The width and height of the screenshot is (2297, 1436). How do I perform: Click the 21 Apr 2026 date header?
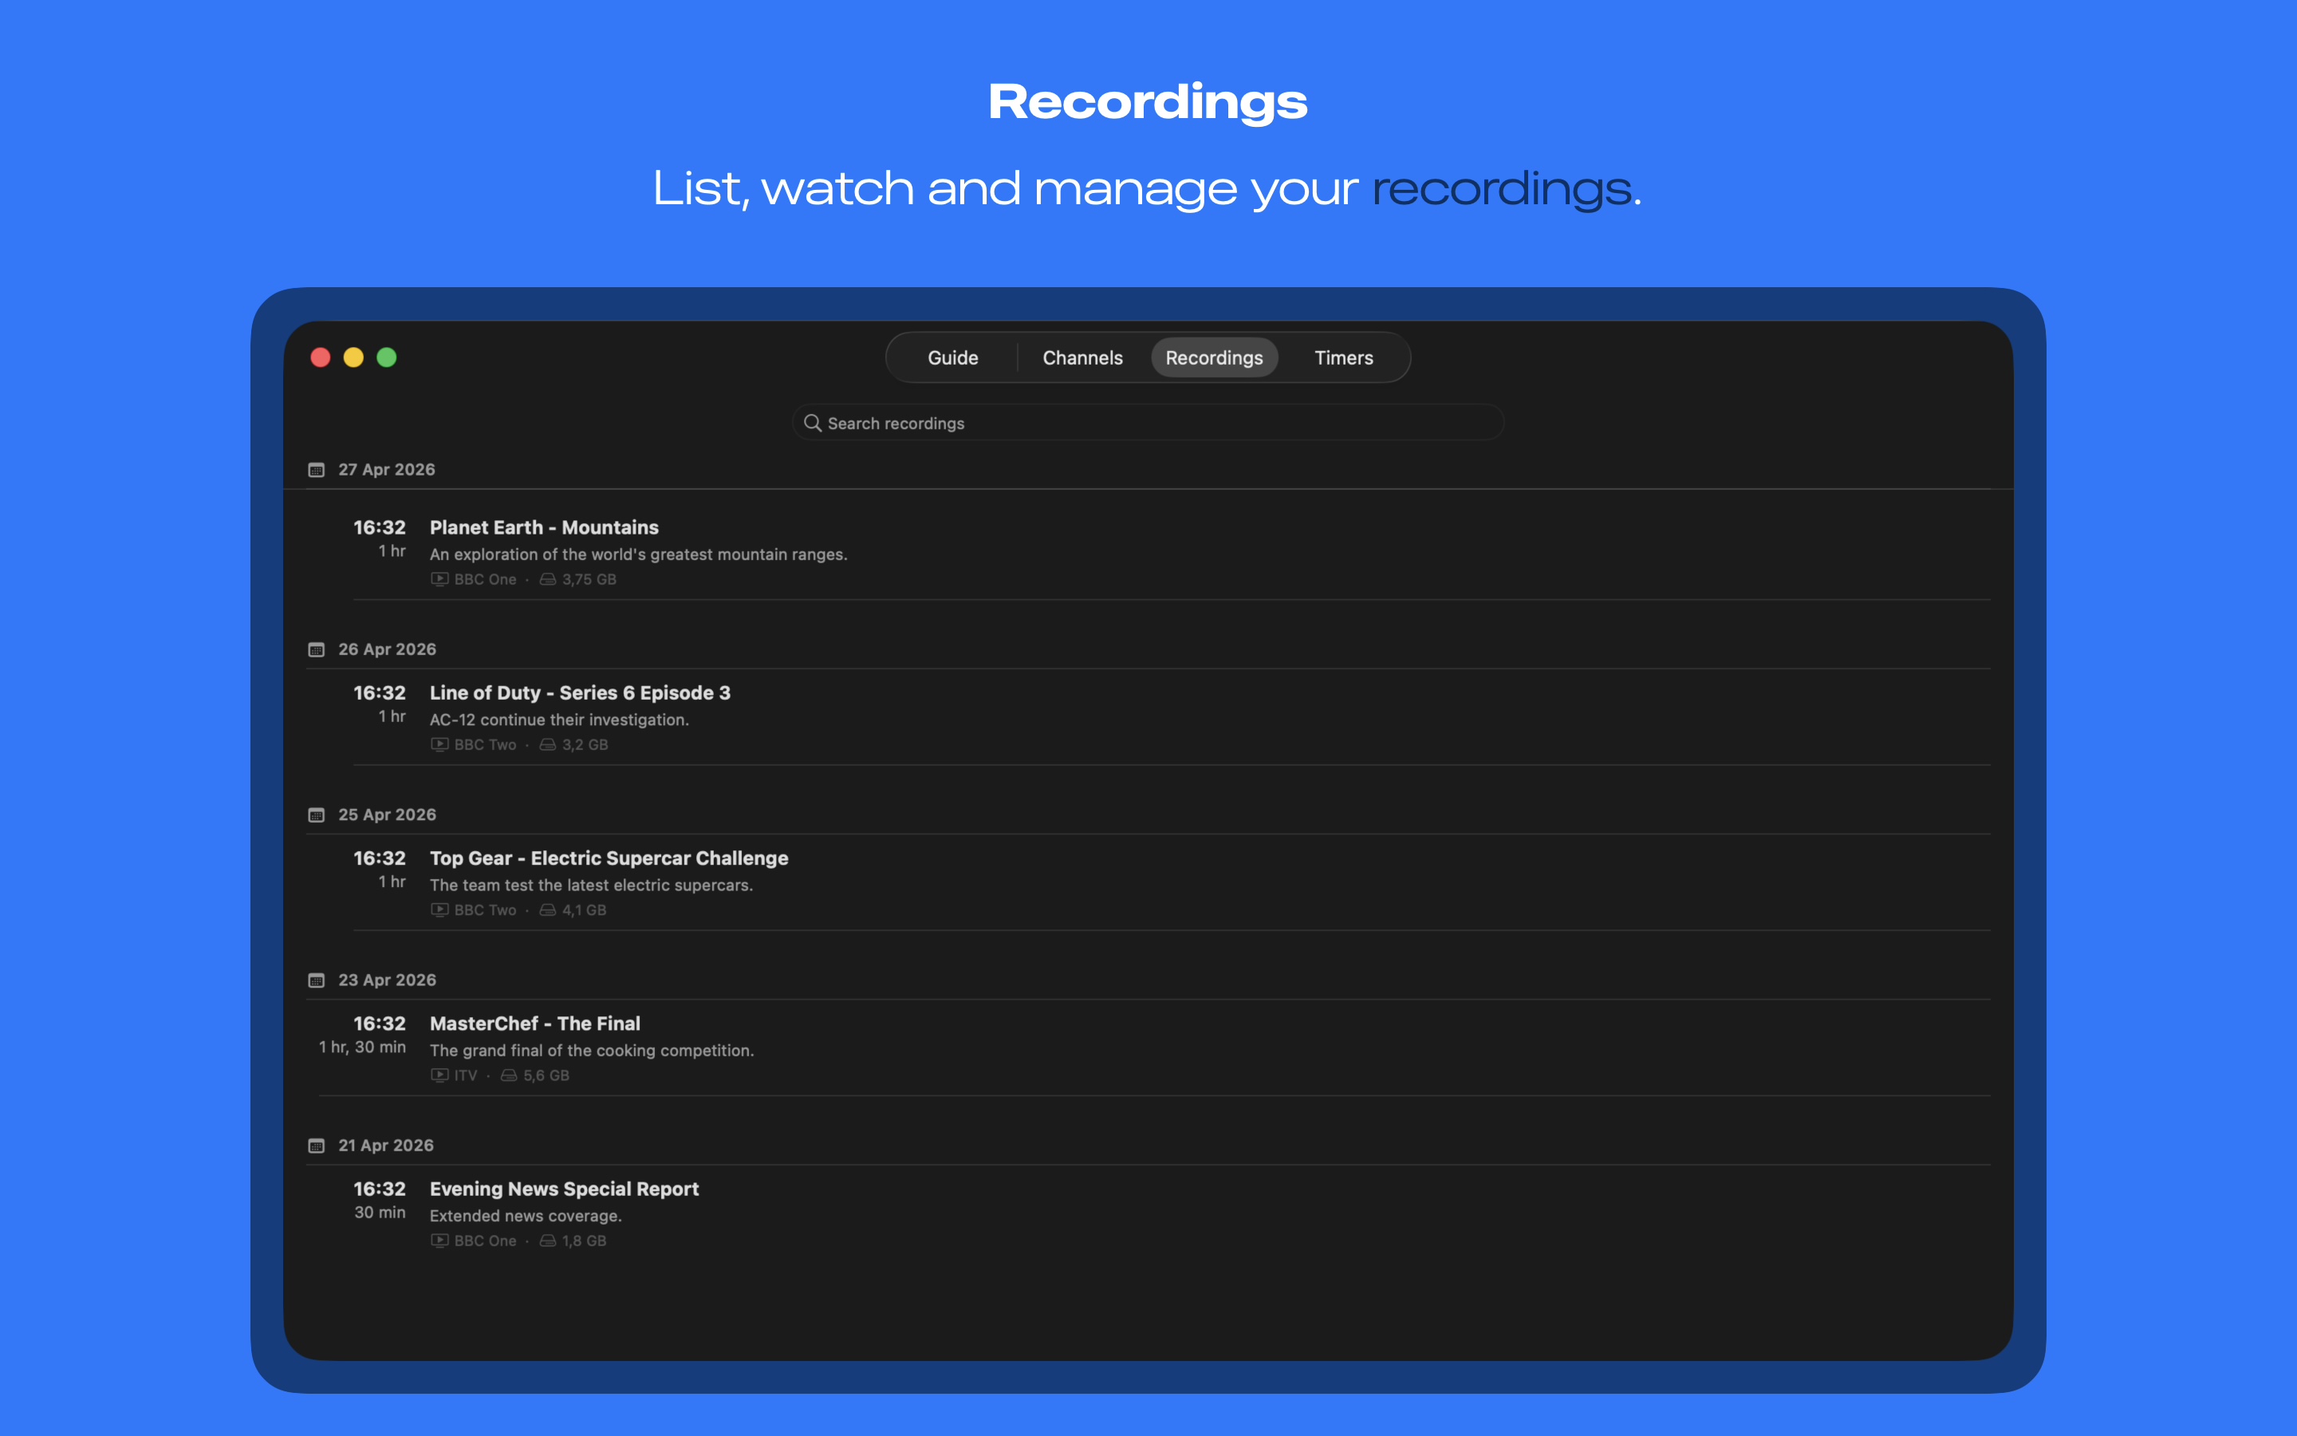pyautogui.click(x=385, y=1145)
